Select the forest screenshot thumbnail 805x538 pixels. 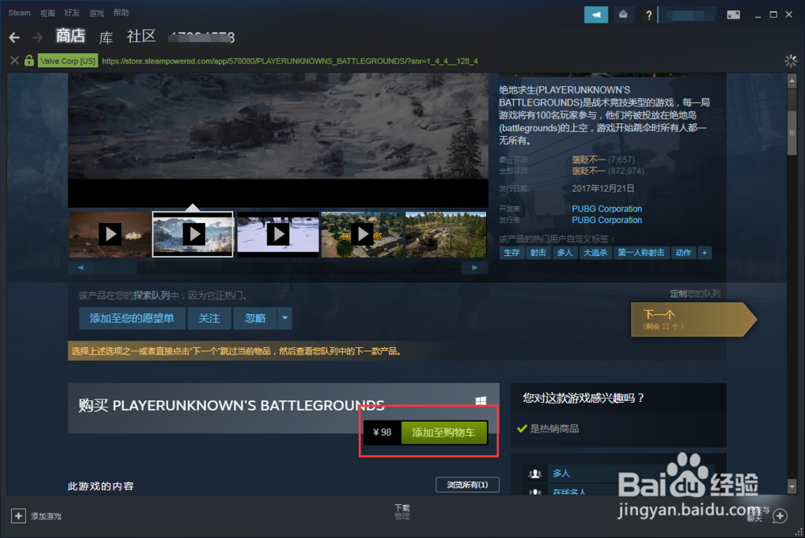coord(446,234)
